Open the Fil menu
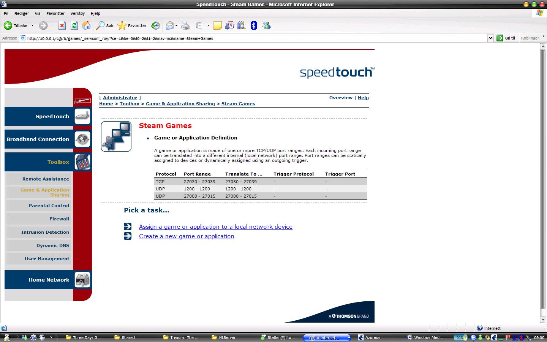The image size is (547, 342). [6, 13]
